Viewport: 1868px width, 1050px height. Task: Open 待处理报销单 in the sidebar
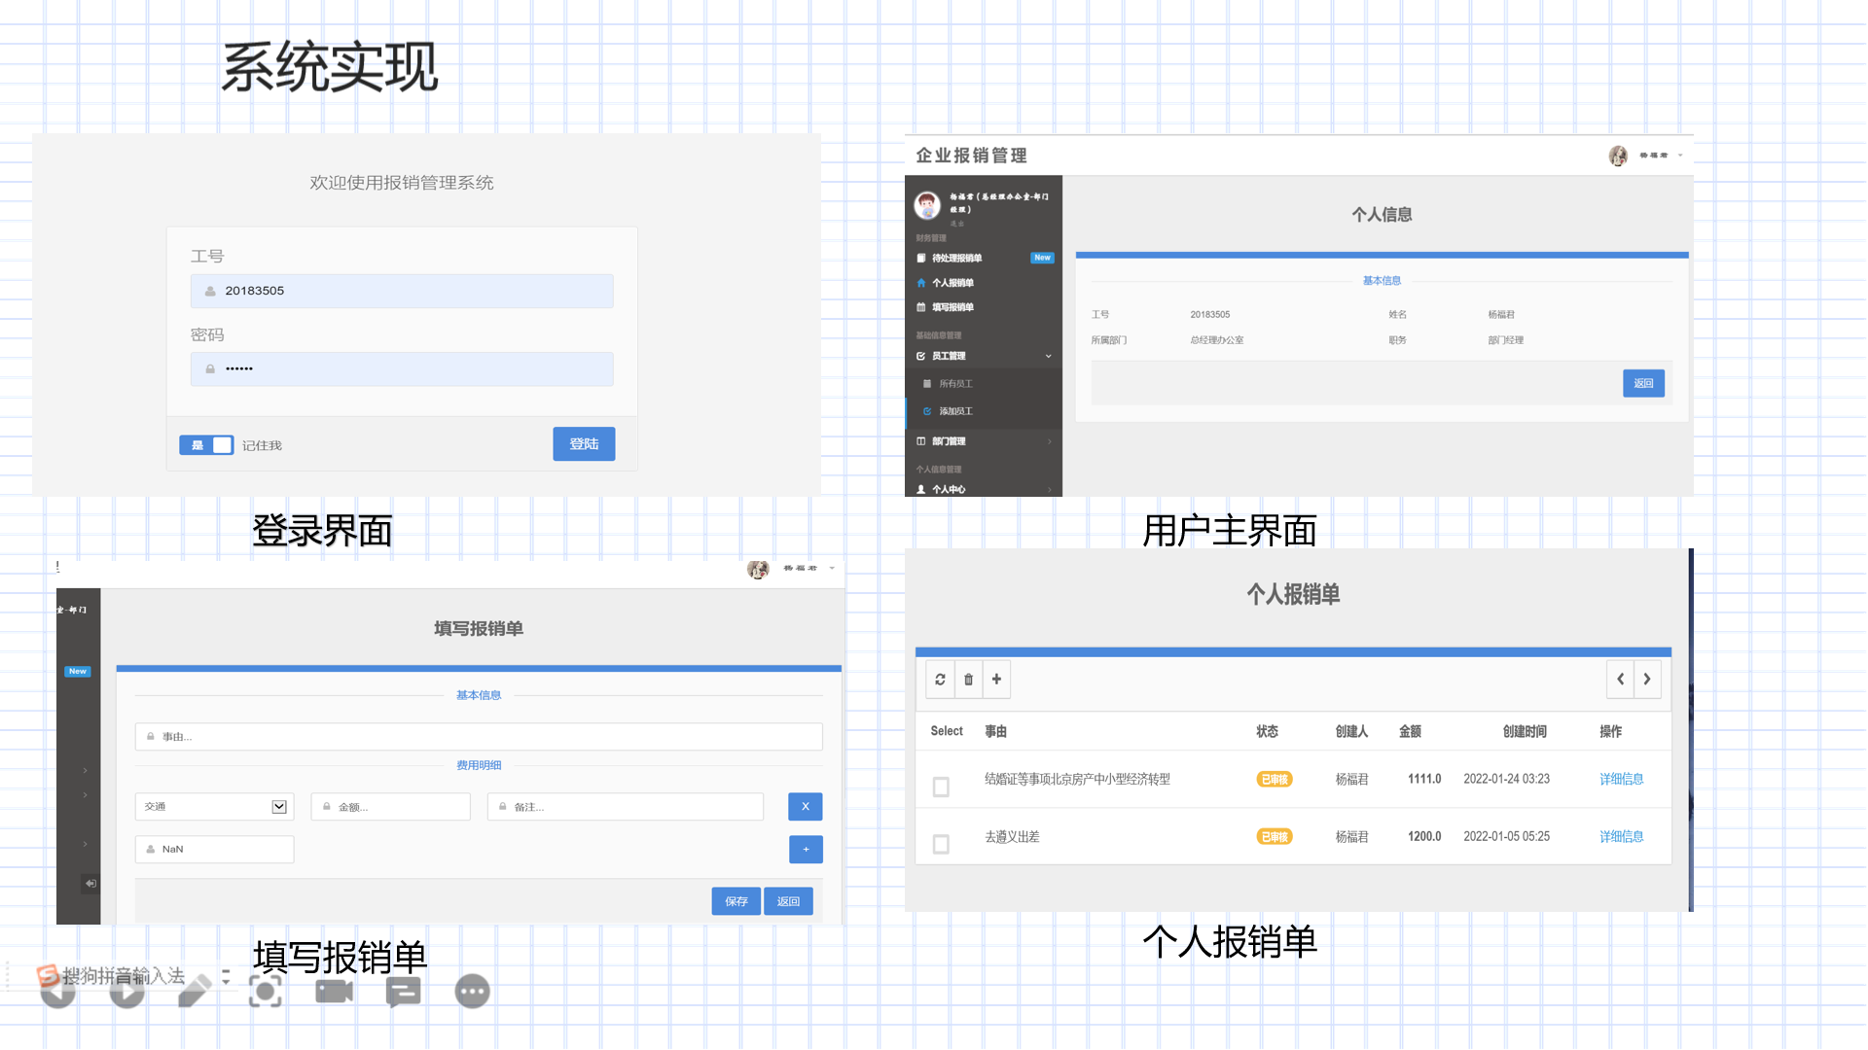pos(957,258)
